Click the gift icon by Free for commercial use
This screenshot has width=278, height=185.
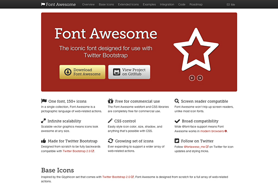tap(110, 101)
